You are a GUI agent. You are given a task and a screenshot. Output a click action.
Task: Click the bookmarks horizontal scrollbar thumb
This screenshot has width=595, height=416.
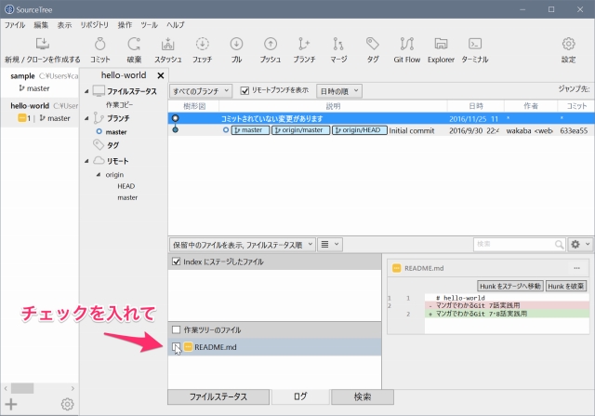pos(22,388)
